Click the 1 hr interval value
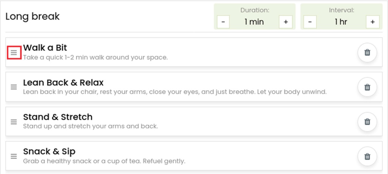This screenshot has width=388, height=174. click(341, 22)
